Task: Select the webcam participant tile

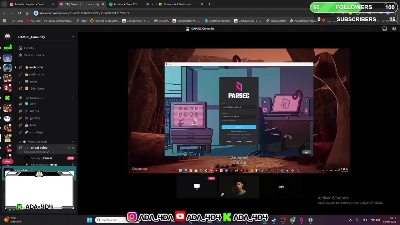Action: tap(239, 187)
